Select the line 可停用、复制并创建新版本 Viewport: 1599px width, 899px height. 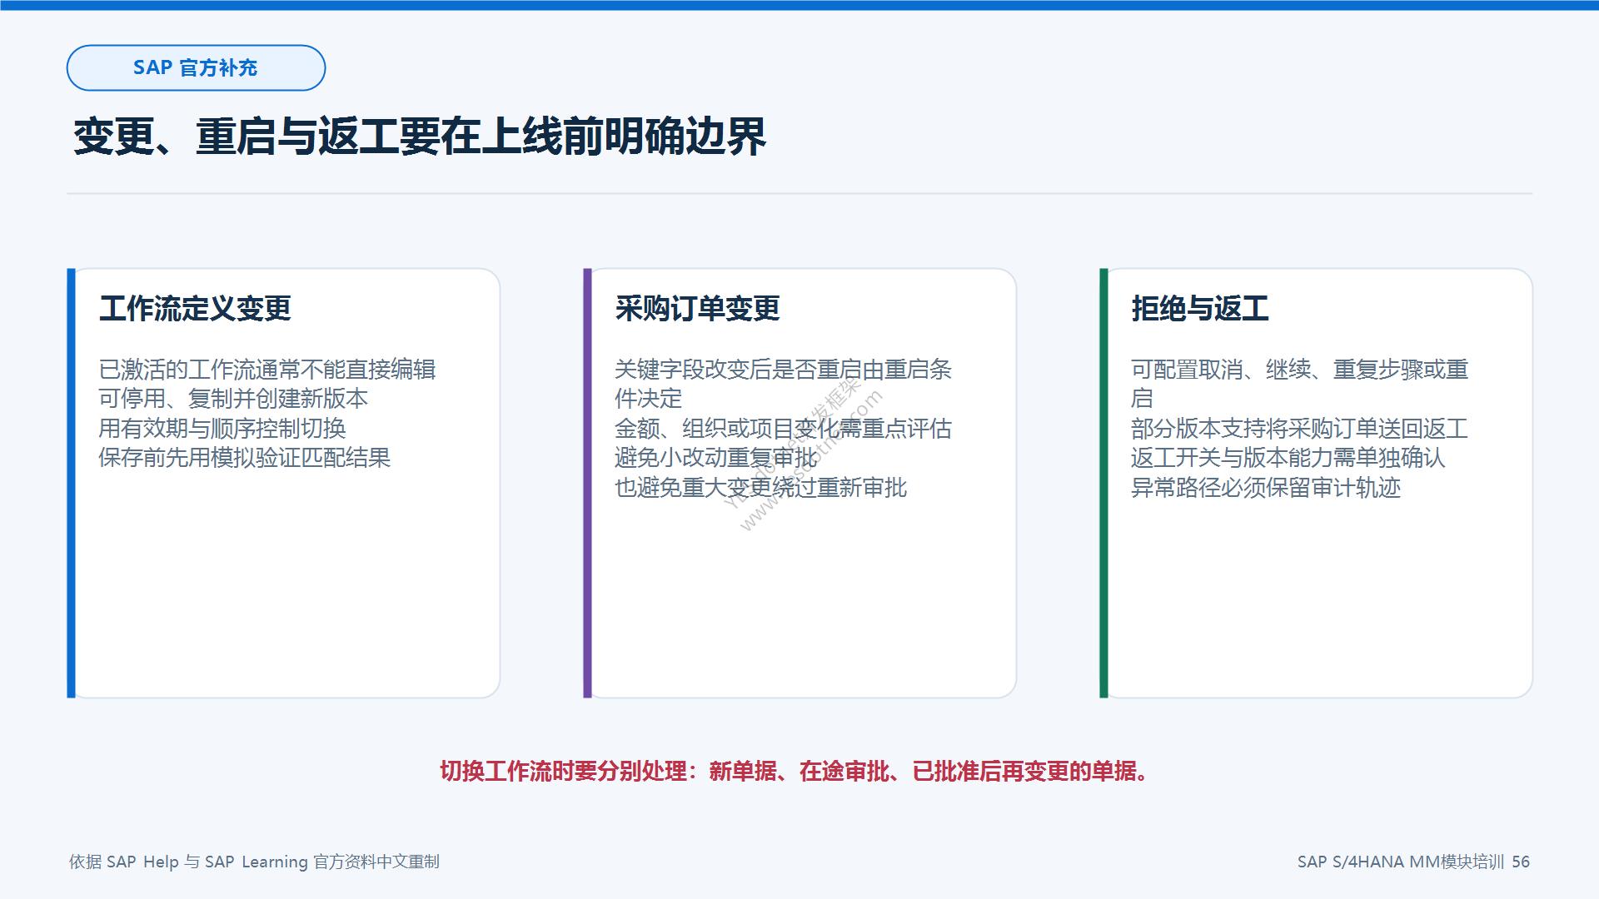pos(233,399)
